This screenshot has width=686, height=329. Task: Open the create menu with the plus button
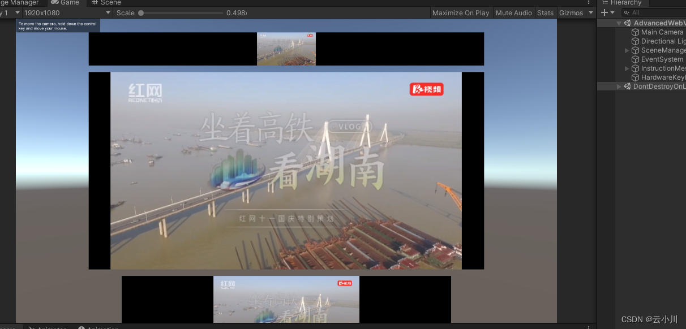(x=604, y=12)
